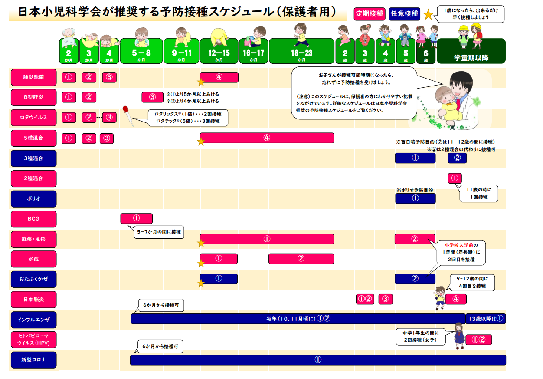
Task: Click the star in the 水痘 row
Action: coord(201,263)
